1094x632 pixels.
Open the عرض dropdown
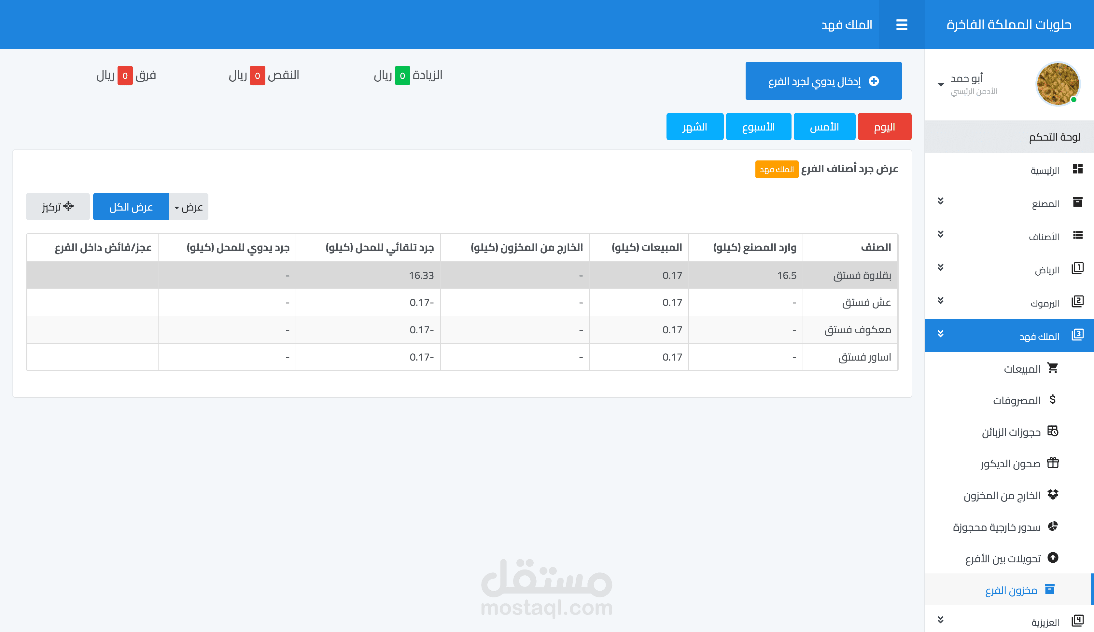pyautogui.click(x=189, y=207)
